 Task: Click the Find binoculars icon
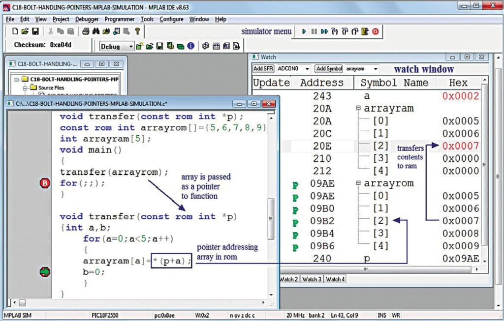tap(96, 31)
